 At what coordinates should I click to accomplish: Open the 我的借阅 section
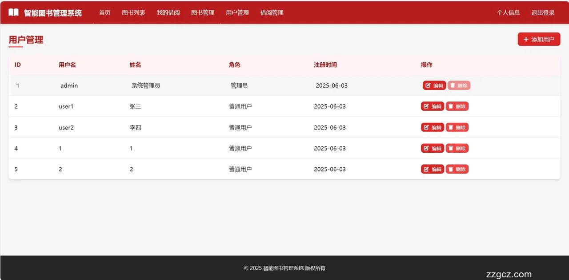[x=168, y=12]
